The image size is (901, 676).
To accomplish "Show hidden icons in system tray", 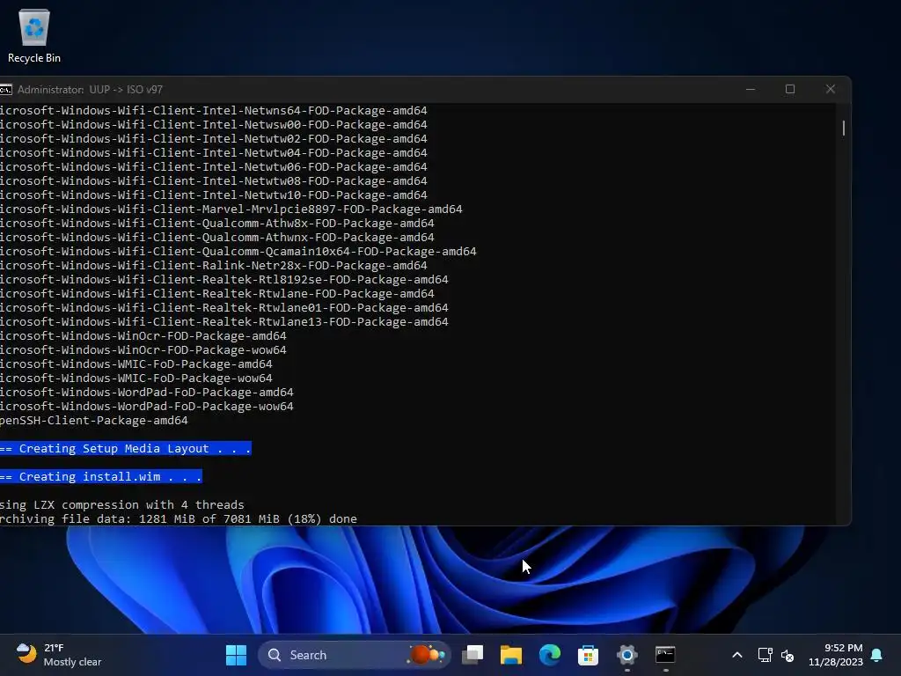I will coord(737,655).
